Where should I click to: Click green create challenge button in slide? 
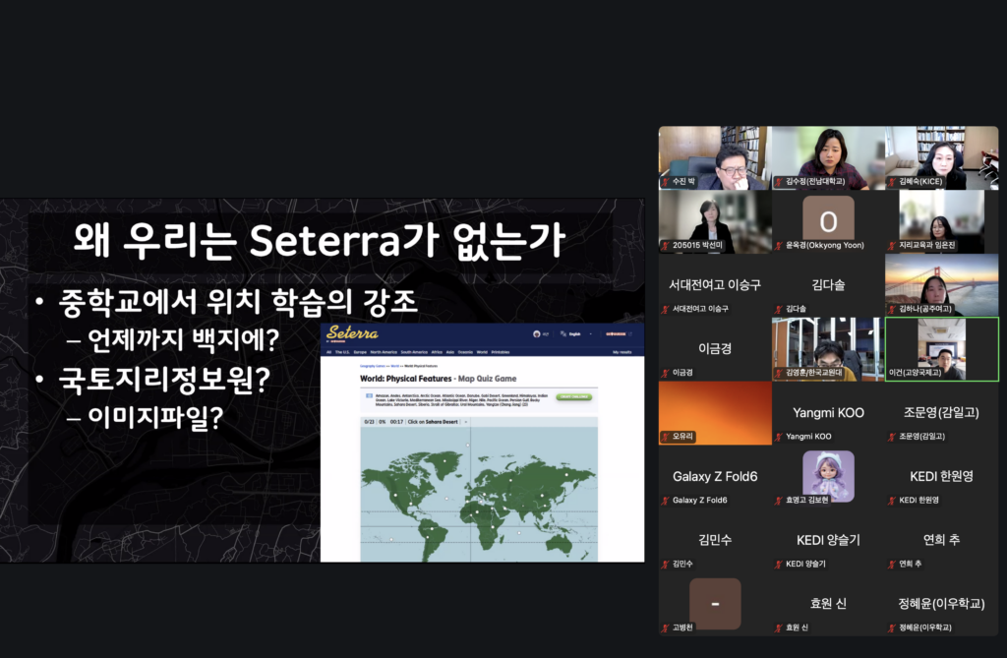click(573, 396)
